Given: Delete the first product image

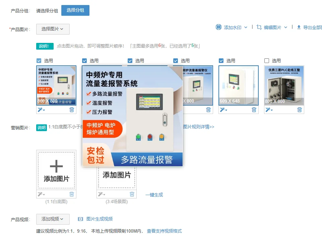Looking at the screenshot, I should [x=72, y=110].
